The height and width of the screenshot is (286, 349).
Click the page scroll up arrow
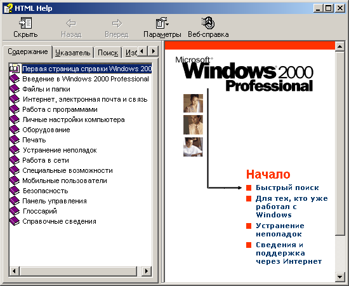click(x=339, y=46)
